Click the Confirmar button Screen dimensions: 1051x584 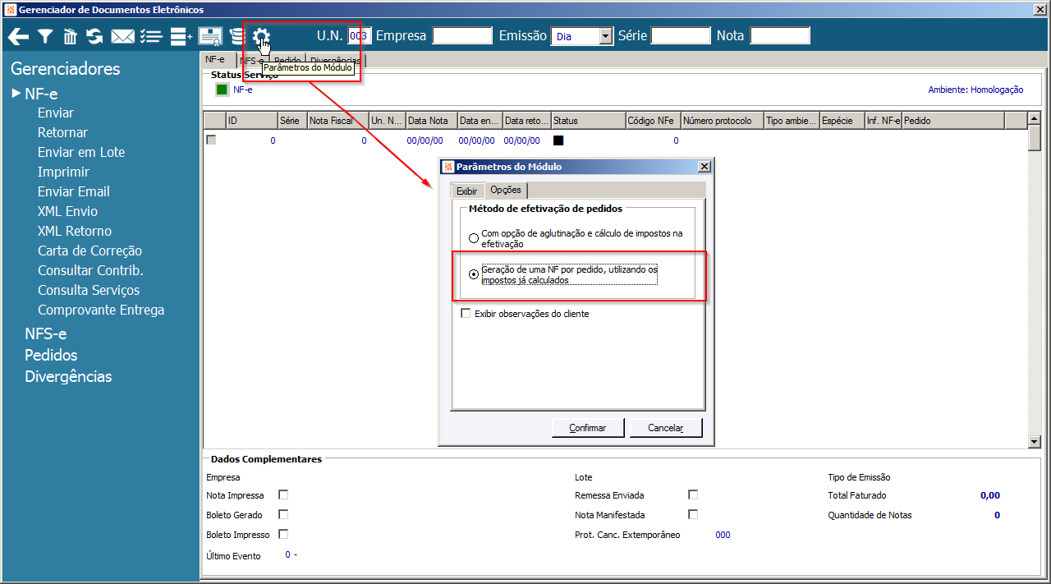(x=588, y=428)
